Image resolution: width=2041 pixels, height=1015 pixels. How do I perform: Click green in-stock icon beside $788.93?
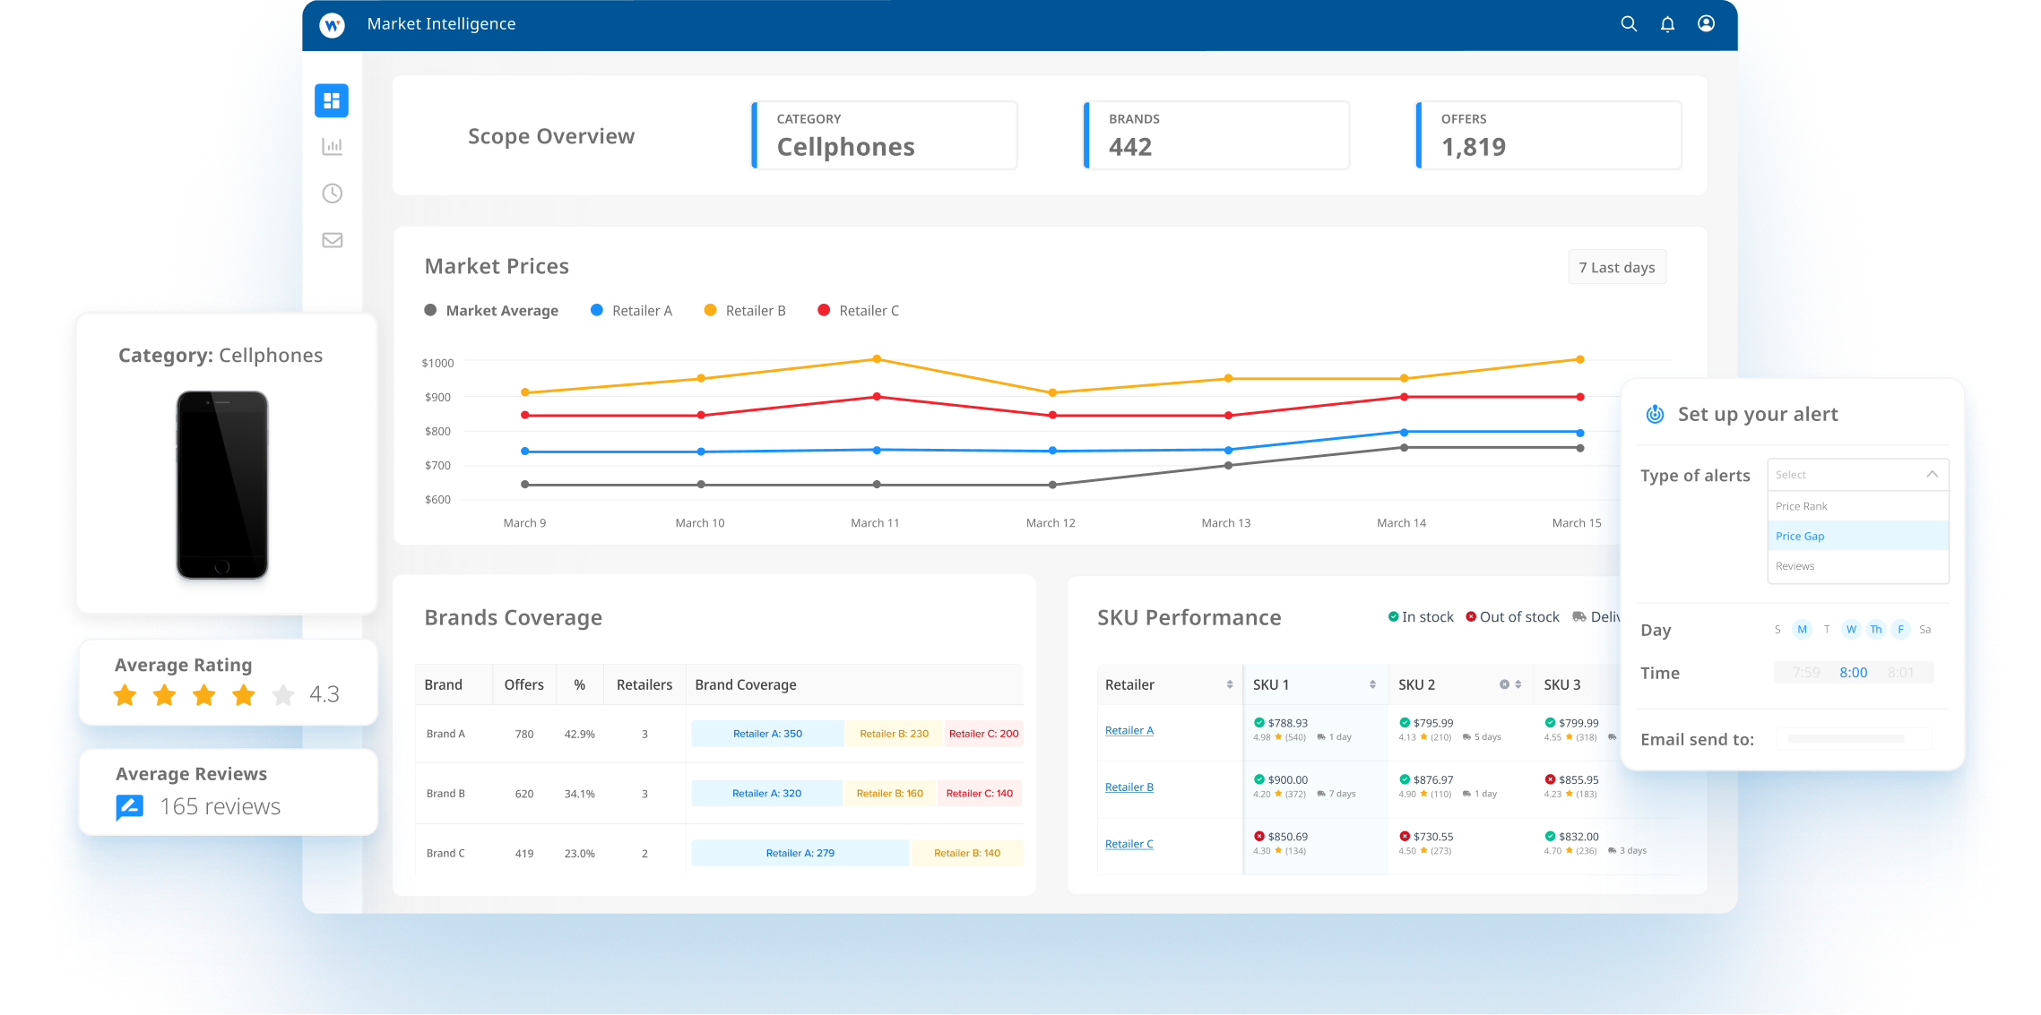coord(1259,722)
